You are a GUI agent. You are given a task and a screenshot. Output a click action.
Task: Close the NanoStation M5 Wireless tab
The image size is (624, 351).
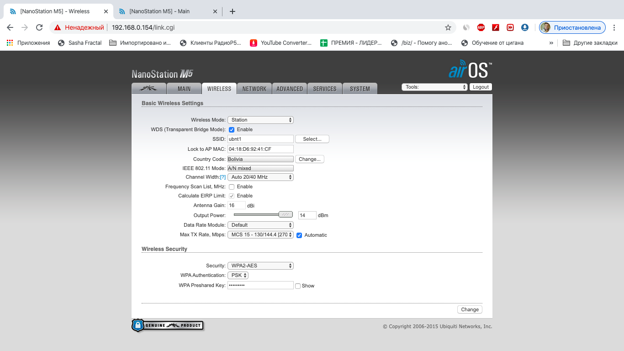[106, 11]
